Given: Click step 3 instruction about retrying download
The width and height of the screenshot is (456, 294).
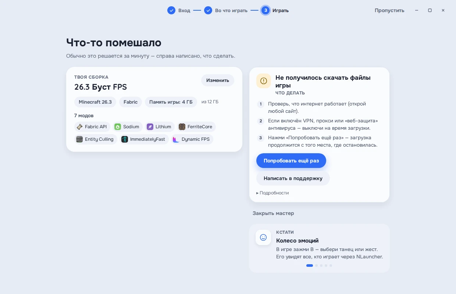Looking at the screenshot, I should (x=323, y=141).
